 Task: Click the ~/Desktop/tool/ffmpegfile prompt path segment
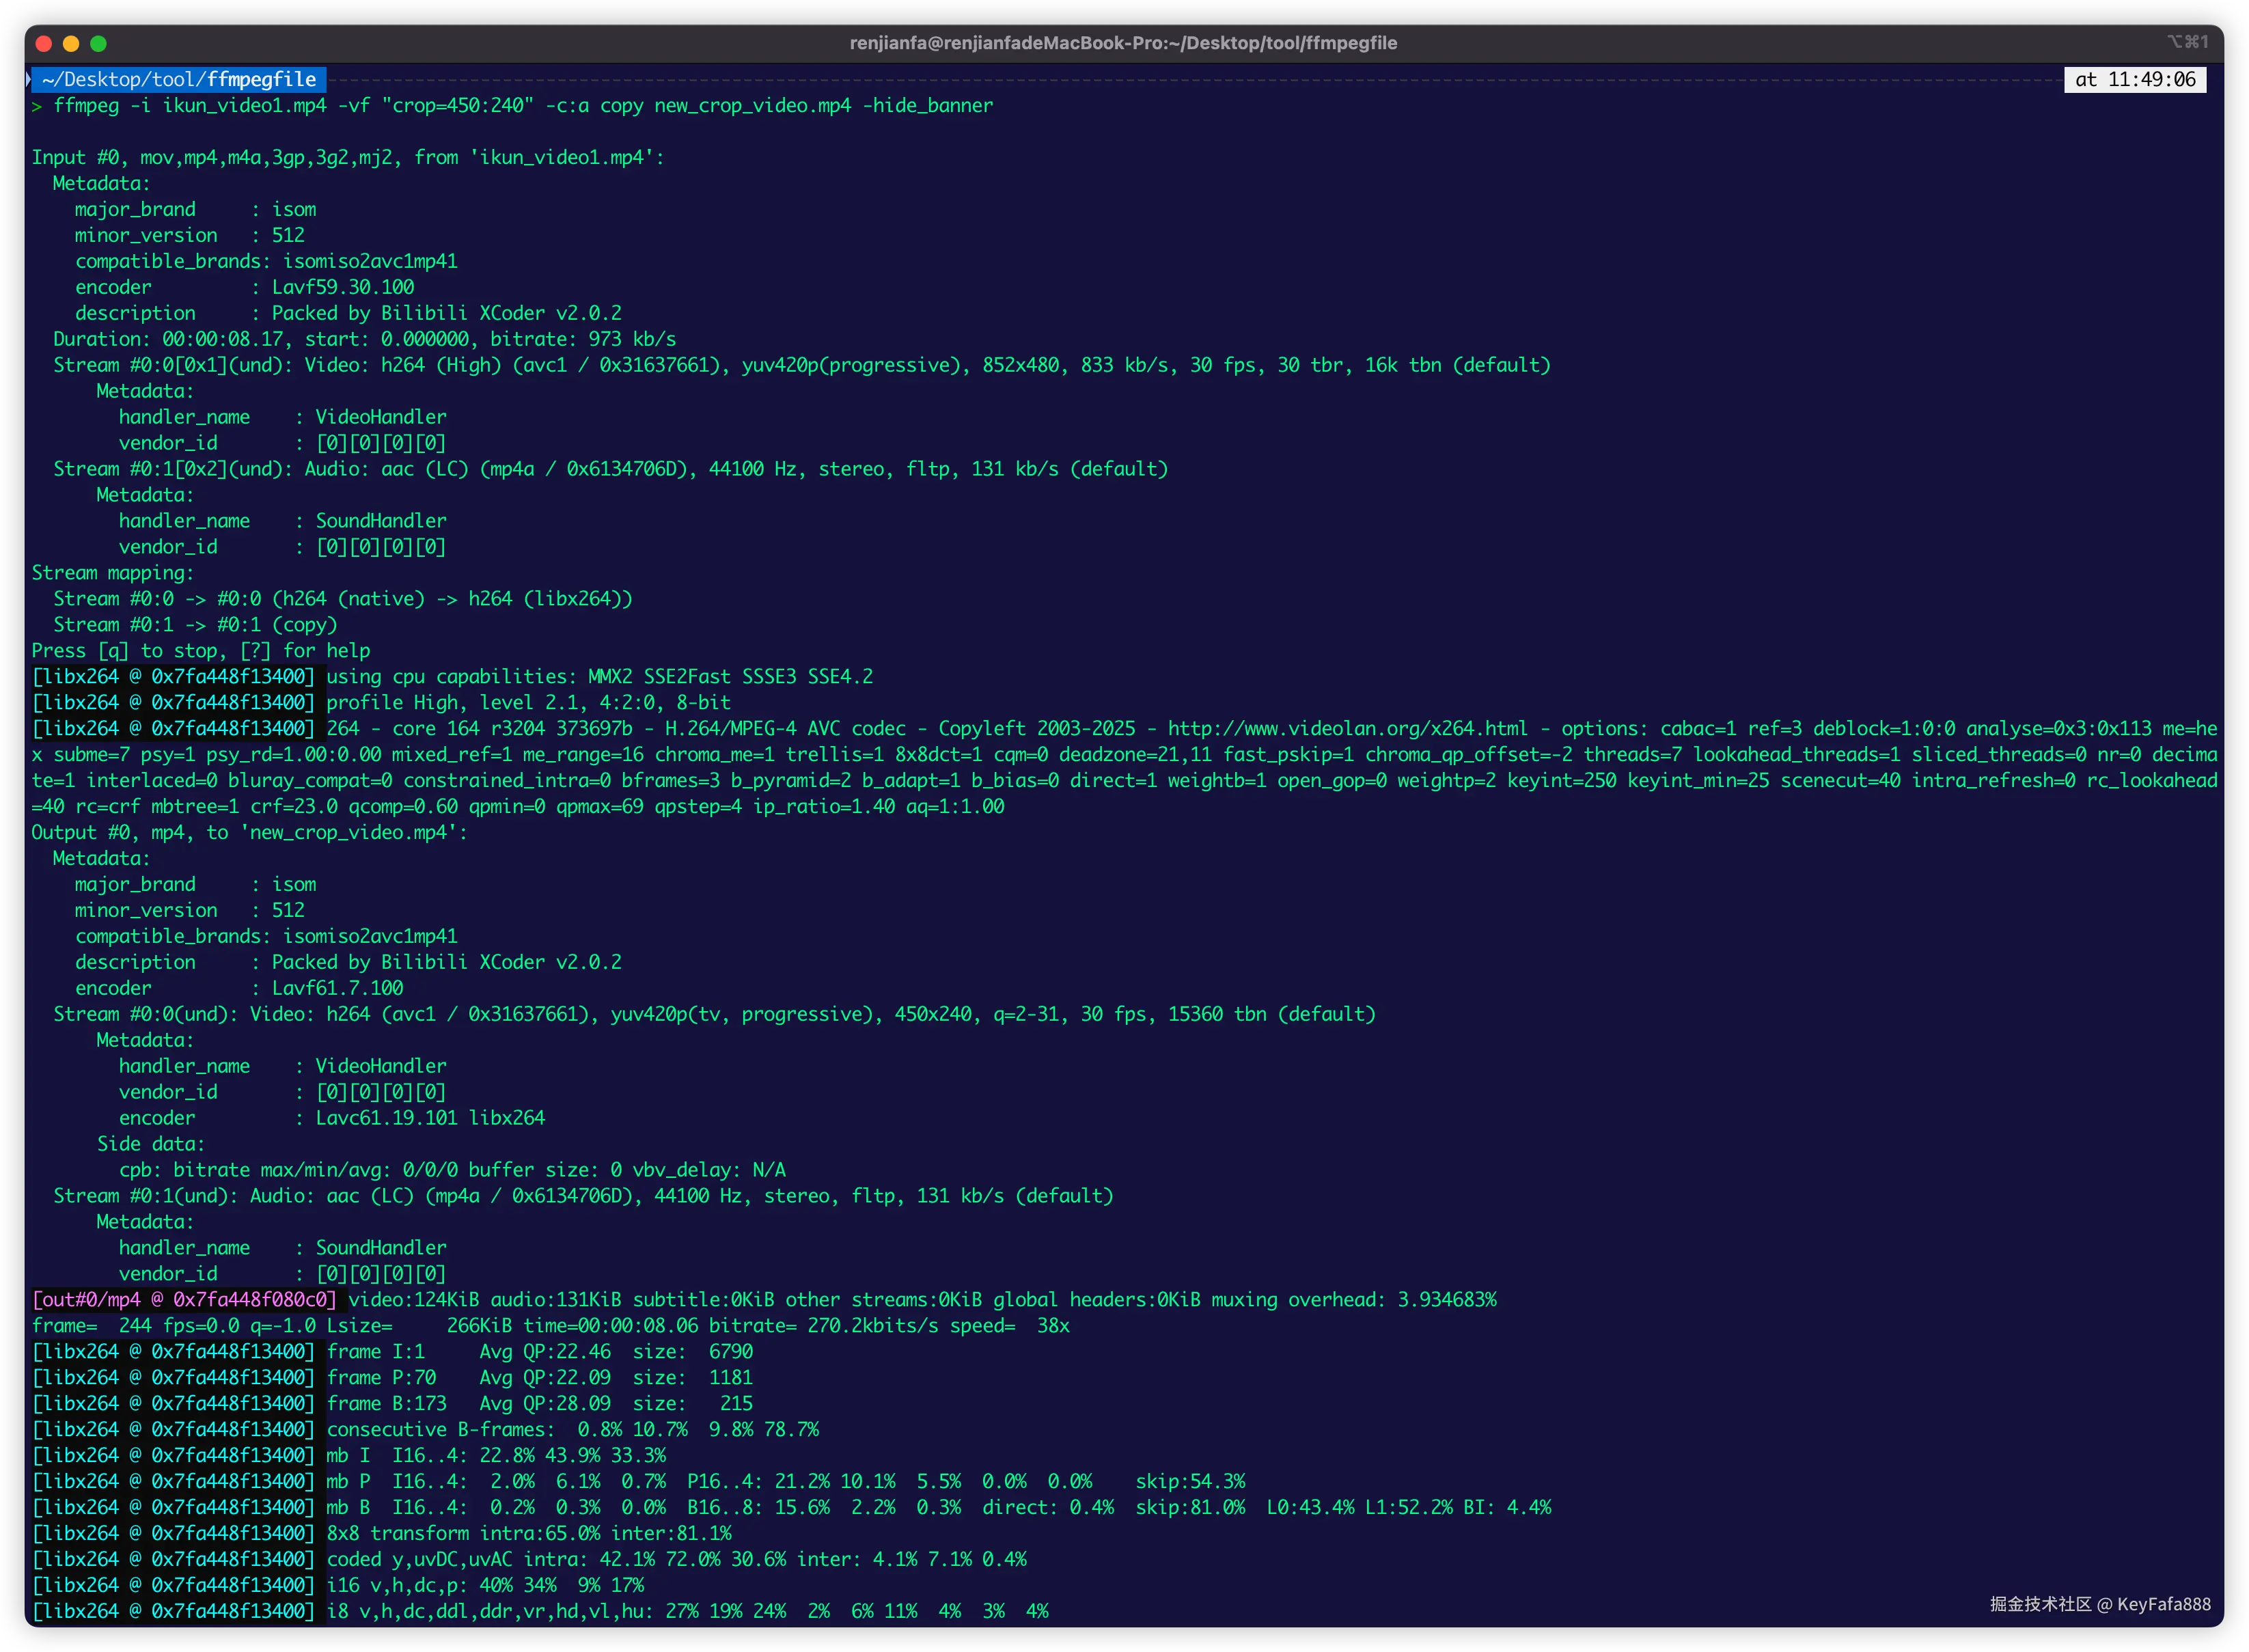point(179,79)
